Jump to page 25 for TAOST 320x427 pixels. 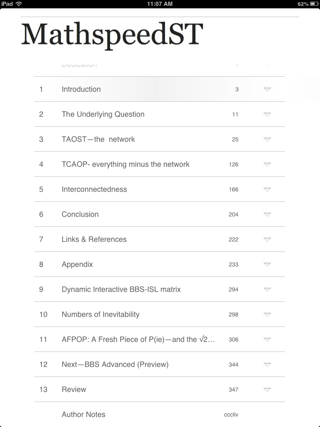(235, 139)
